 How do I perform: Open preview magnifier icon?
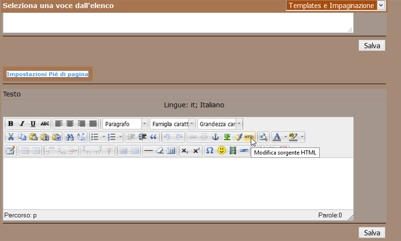click(x=263, y=137)
